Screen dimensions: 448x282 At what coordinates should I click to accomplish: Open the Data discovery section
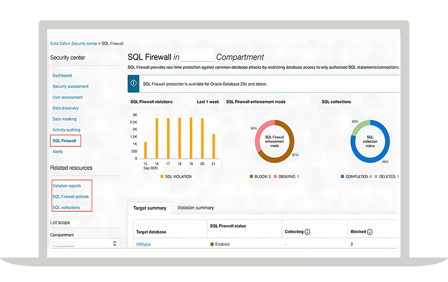click(x=66, y=108)
